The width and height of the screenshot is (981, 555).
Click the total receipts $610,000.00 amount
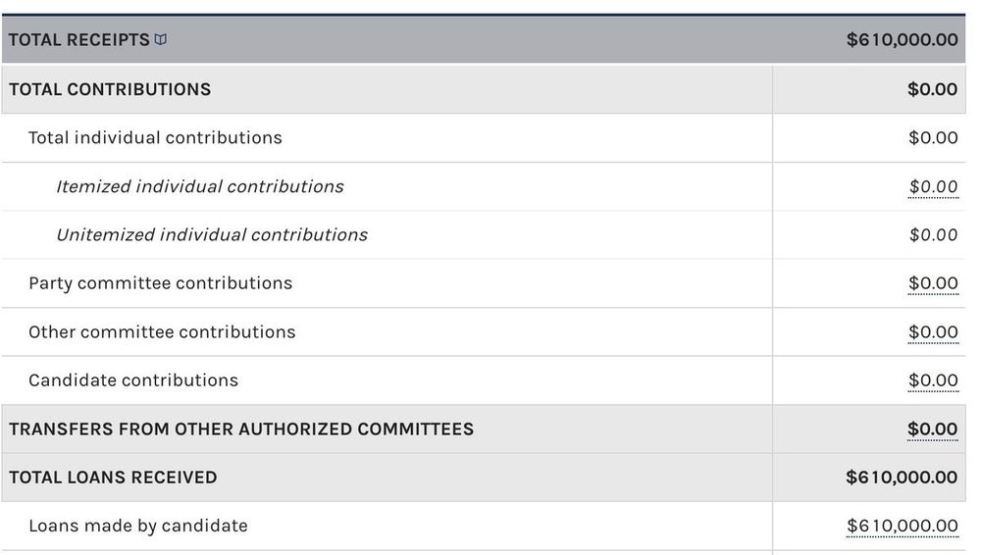tap(903, 40)
